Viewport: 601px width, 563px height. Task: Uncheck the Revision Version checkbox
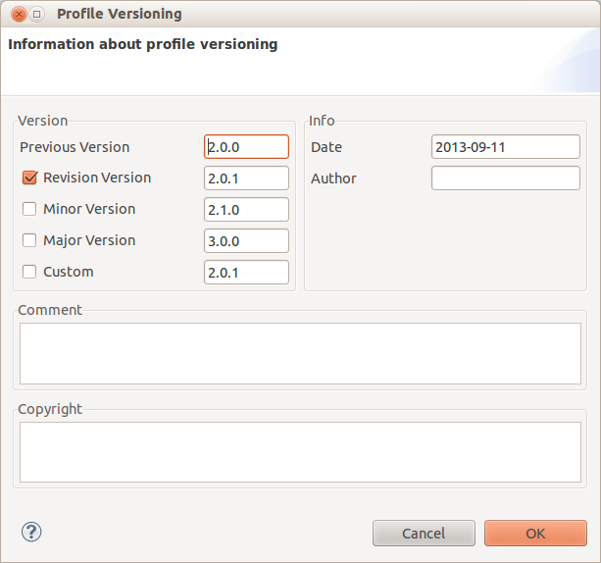pos(29,178)
